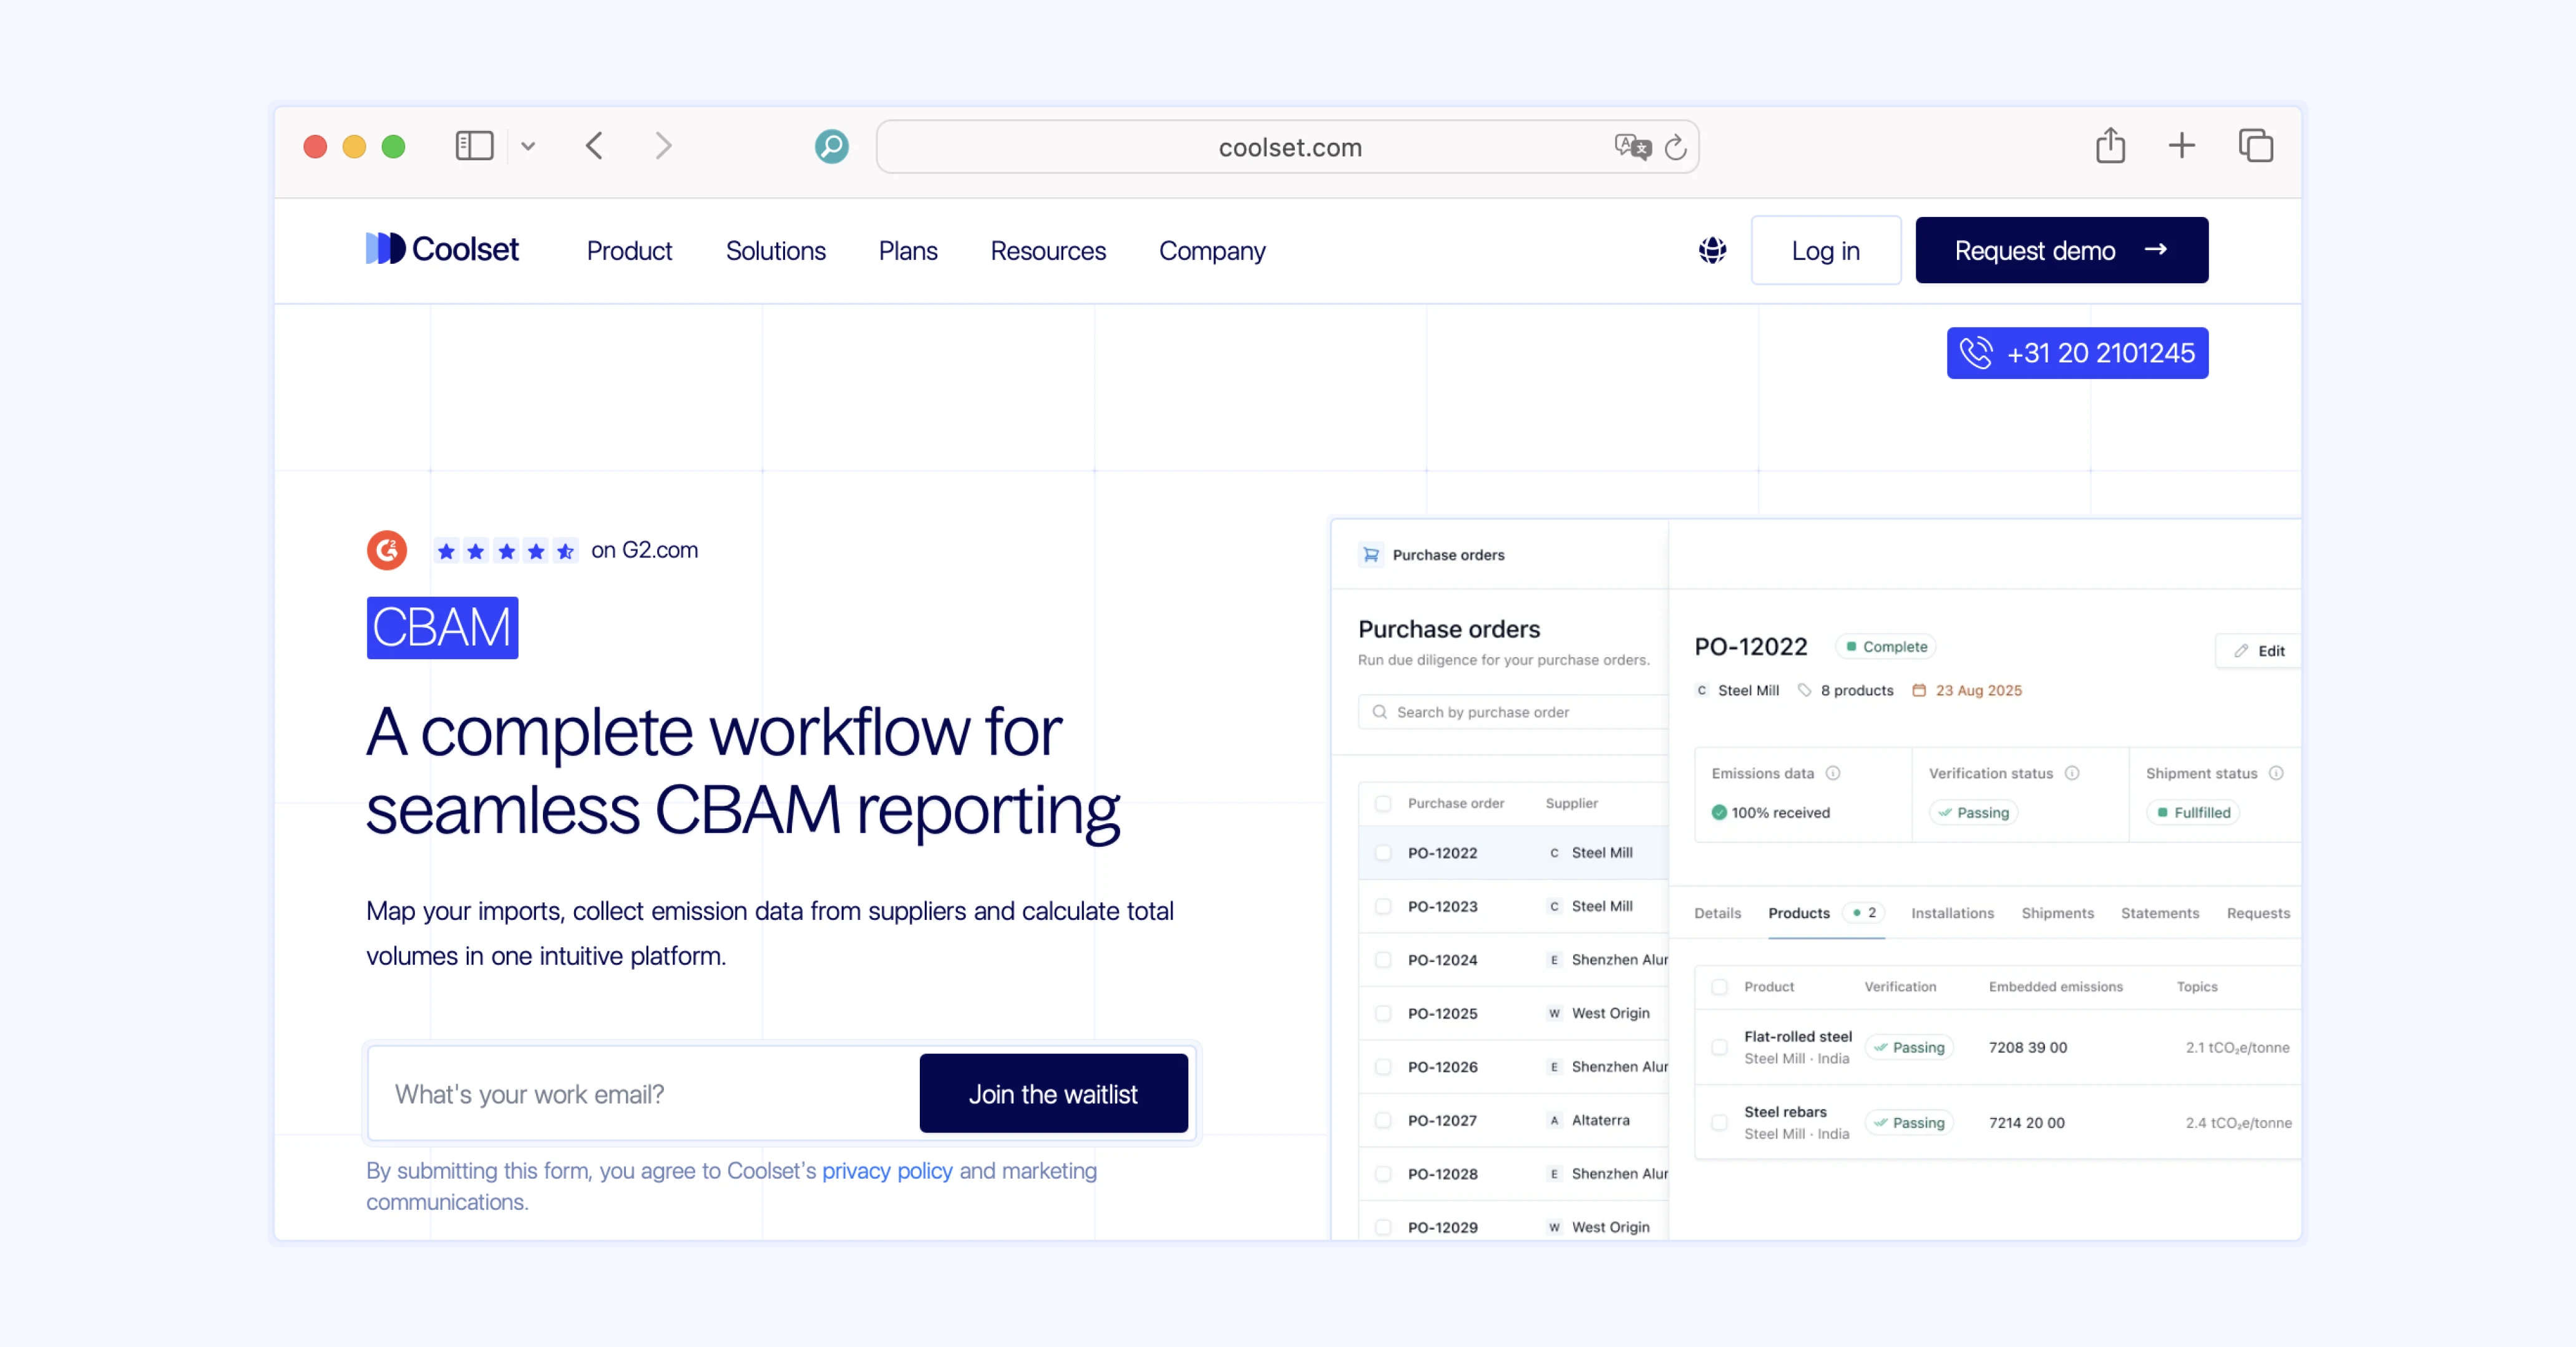
Task: Click the Complete status badge
Action: (1886, 647)
